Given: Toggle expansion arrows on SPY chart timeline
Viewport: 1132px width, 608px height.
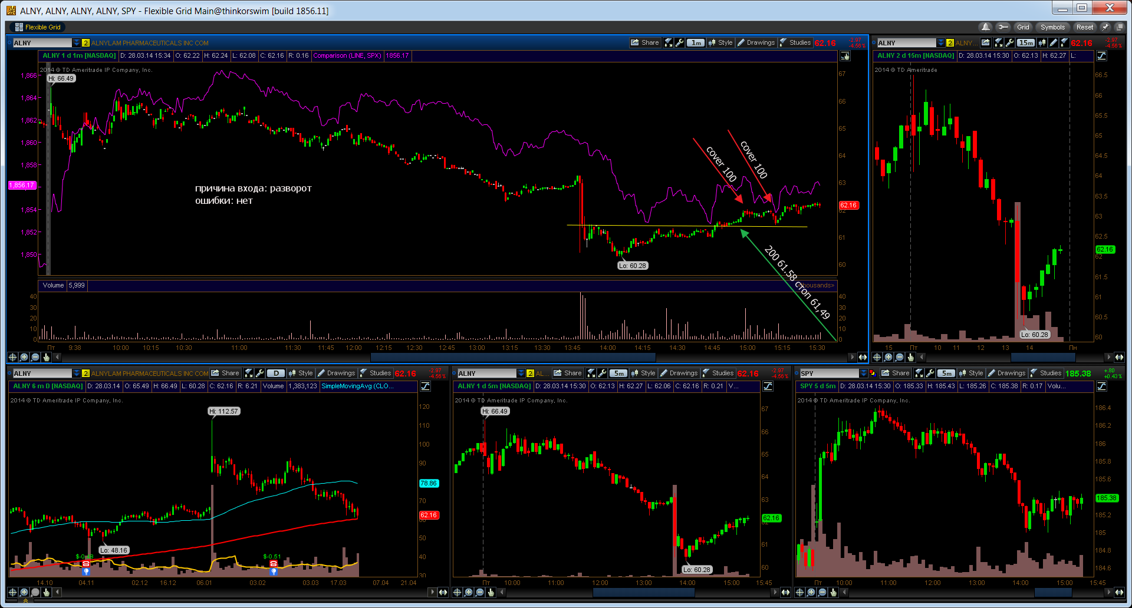Looking at the screenshot, I should coord(1119,592).
